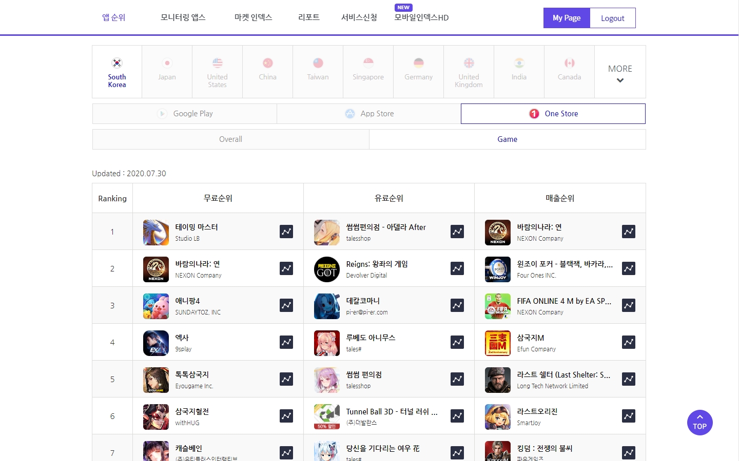Click the Long Tech Network Limited publisher
Image resolution: width=739 pixels, height=461 pixels.
click(x=552, y=386)
